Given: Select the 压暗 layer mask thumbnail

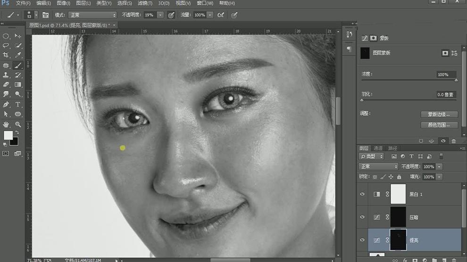Looking at the screenshot, I should point(398,217).
